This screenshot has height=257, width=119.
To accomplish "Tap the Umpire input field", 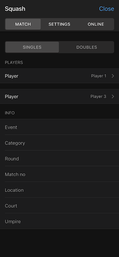I will point(59,222).
